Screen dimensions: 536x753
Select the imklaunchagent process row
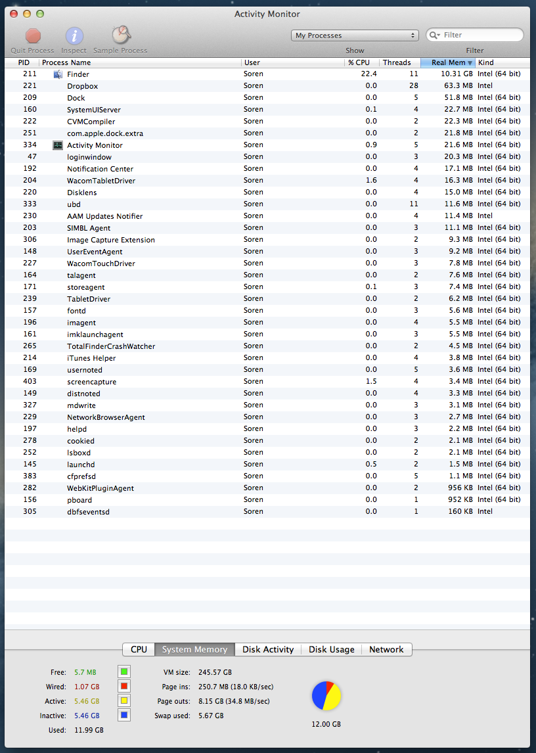tap(267, 334)
